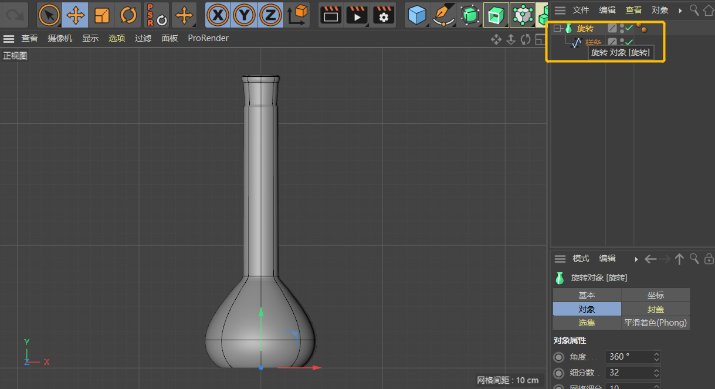Open the ProRender menu
Image resolution: width=715 pixels, height=389 pixels.
tap(208, 38)
